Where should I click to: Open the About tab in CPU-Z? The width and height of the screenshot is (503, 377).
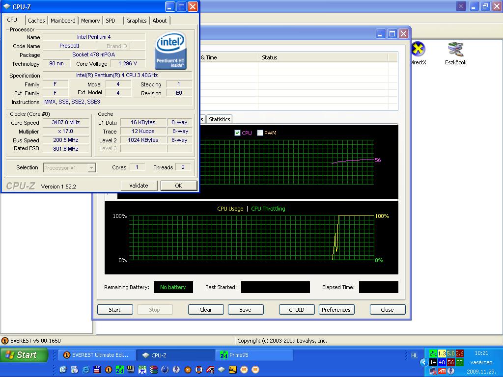point(160,21)
